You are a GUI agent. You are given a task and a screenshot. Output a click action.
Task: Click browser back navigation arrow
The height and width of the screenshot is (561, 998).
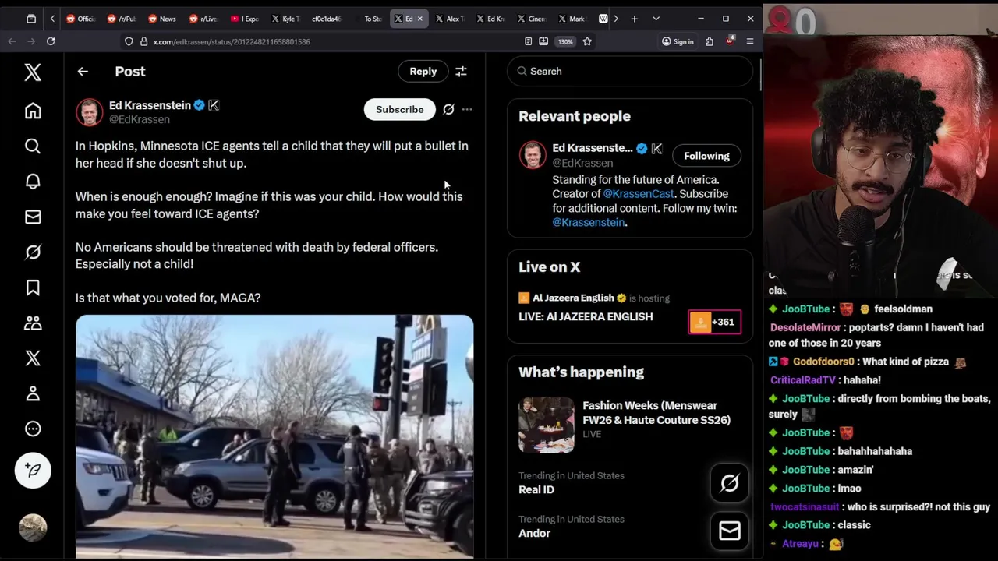[12, 41]
